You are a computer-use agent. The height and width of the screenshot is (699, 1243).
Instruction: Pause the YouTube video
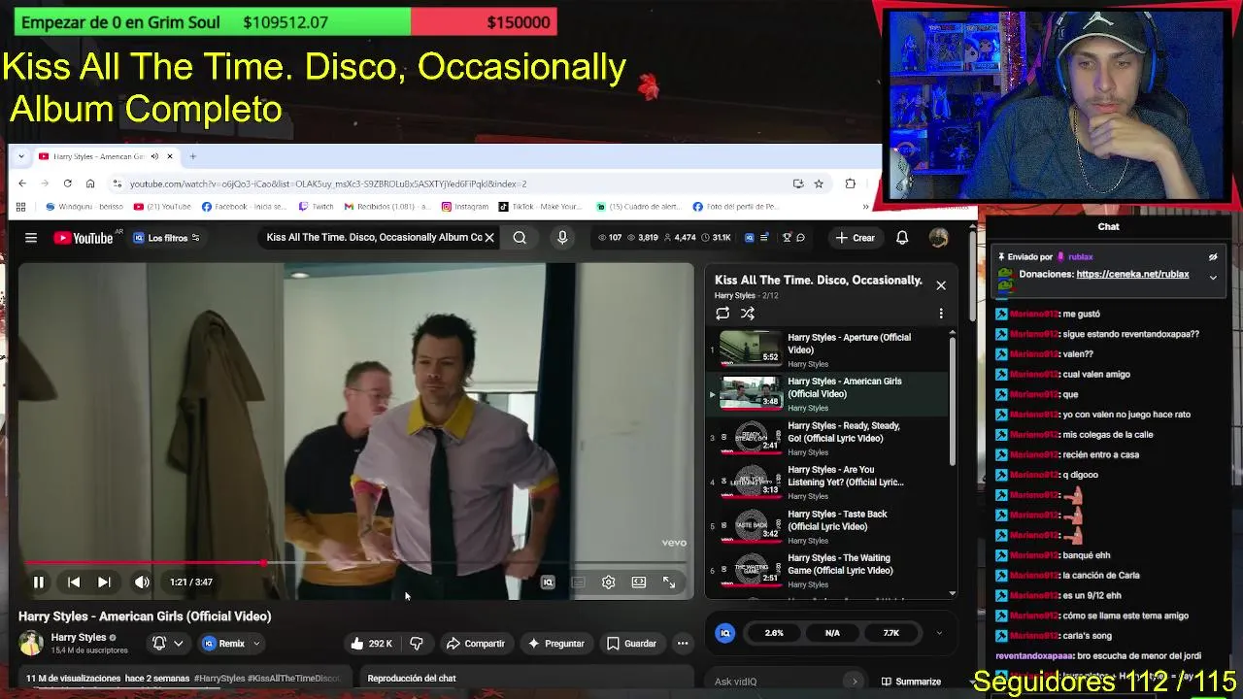pos(39,582)
